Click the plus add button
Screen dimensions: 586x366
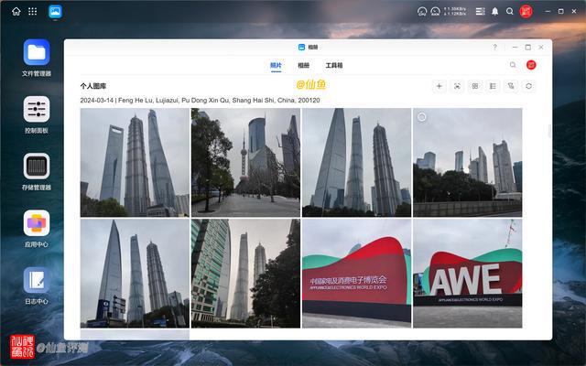(x=439, y=86)
